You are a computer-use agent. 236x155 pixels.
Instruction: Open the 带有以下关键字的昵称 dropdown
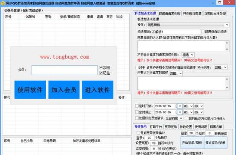point(176,73)
